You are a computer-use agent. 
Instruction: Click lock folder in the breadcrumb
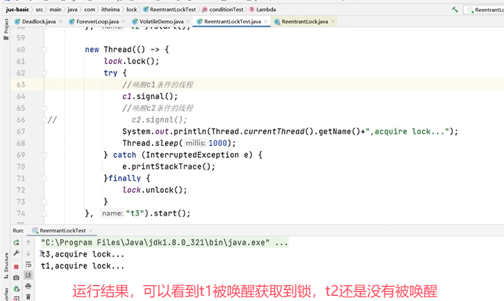[132, 10]
